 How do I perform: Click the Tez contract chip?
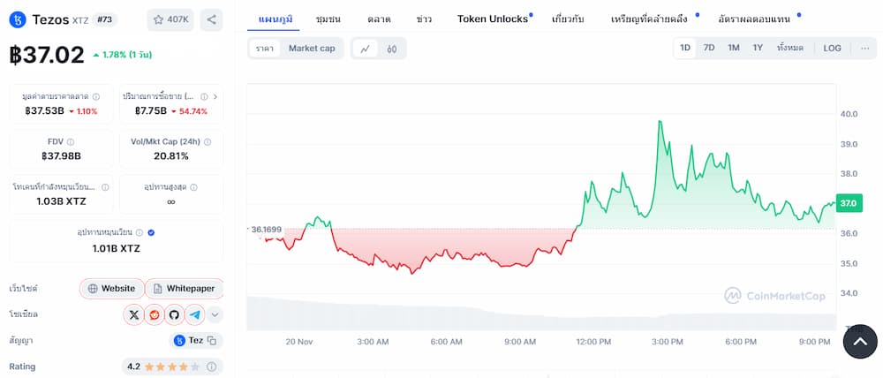click(196, 340)
